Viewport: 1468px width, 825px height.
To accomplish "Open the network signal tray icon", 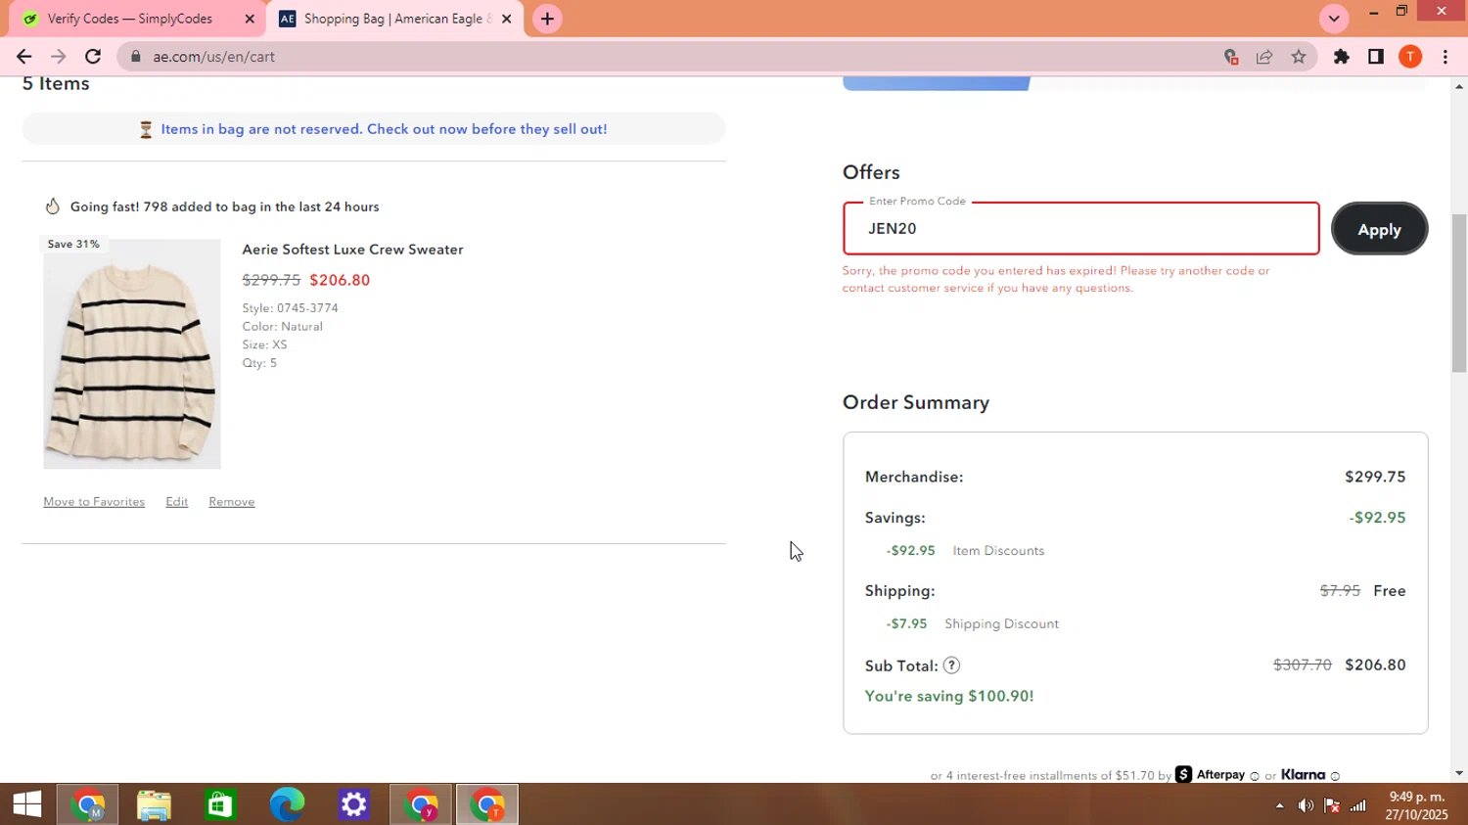I will (x=1358, y=805).
